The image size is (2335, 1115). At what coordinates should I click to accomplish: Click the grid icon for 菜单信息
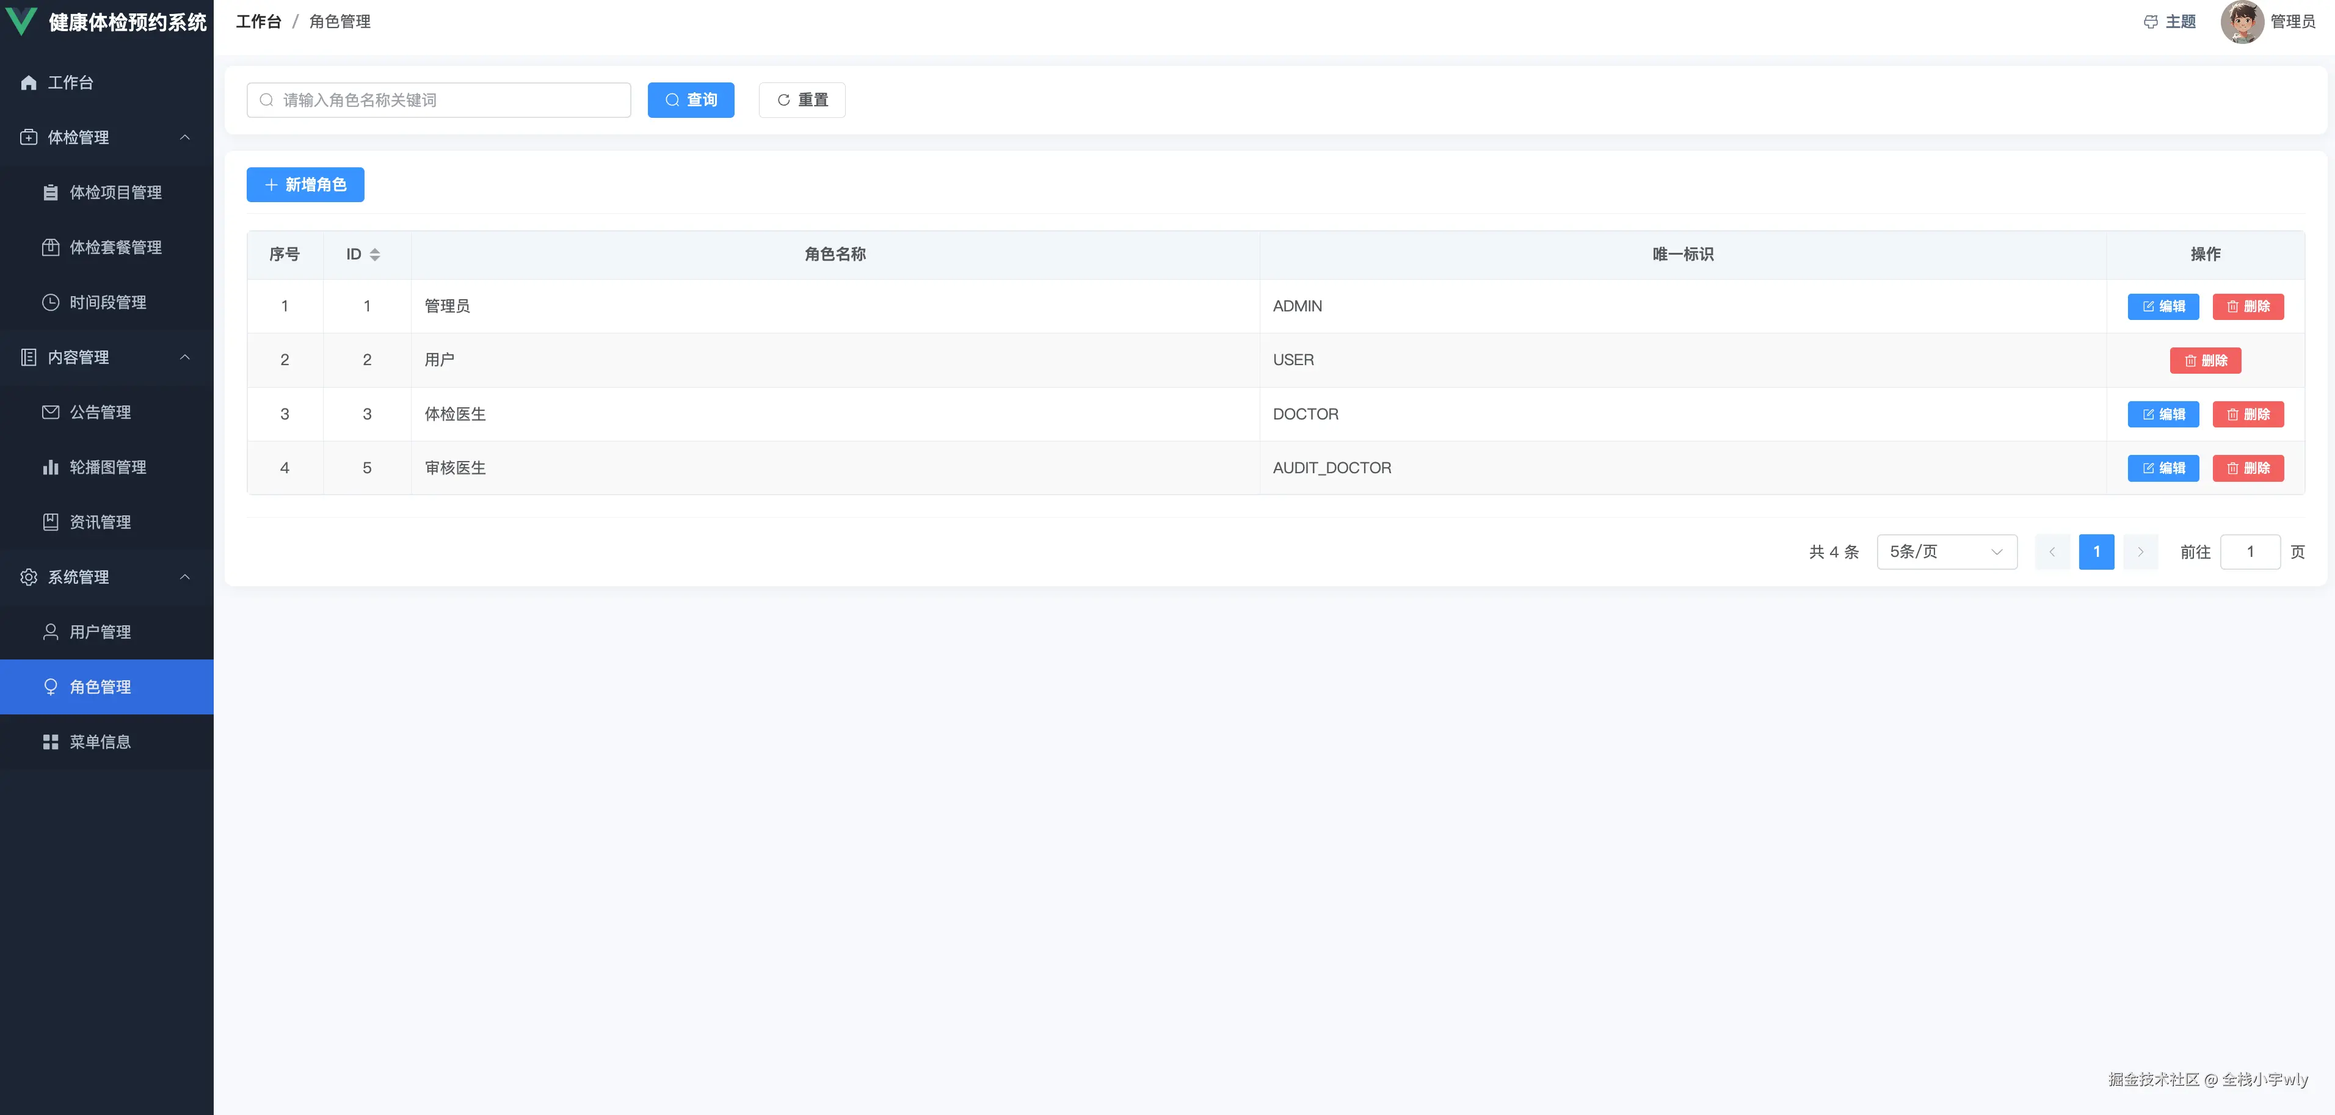coord(51,741)
